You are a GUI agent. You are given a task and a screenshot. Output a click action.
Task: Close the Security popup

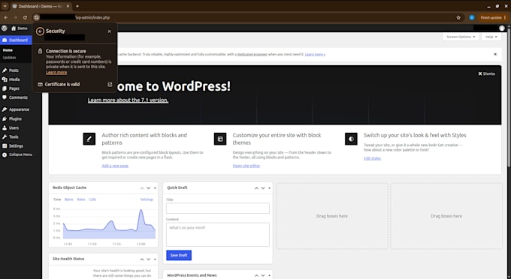tap(110, 31)
